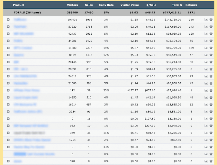Image resolution: width=217 pixels, height=165 pixels.
Task: Show chart for the $35,214.00 row
Action: (x=206, y=62)
